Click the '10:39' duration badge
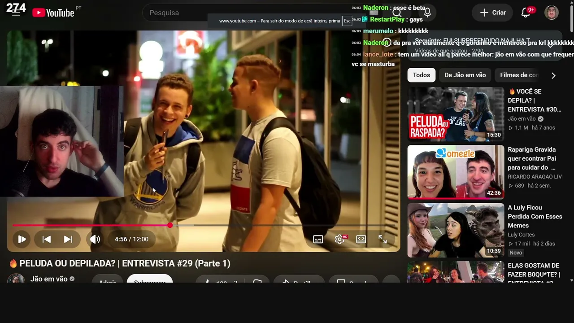 [x=494, y=251]
